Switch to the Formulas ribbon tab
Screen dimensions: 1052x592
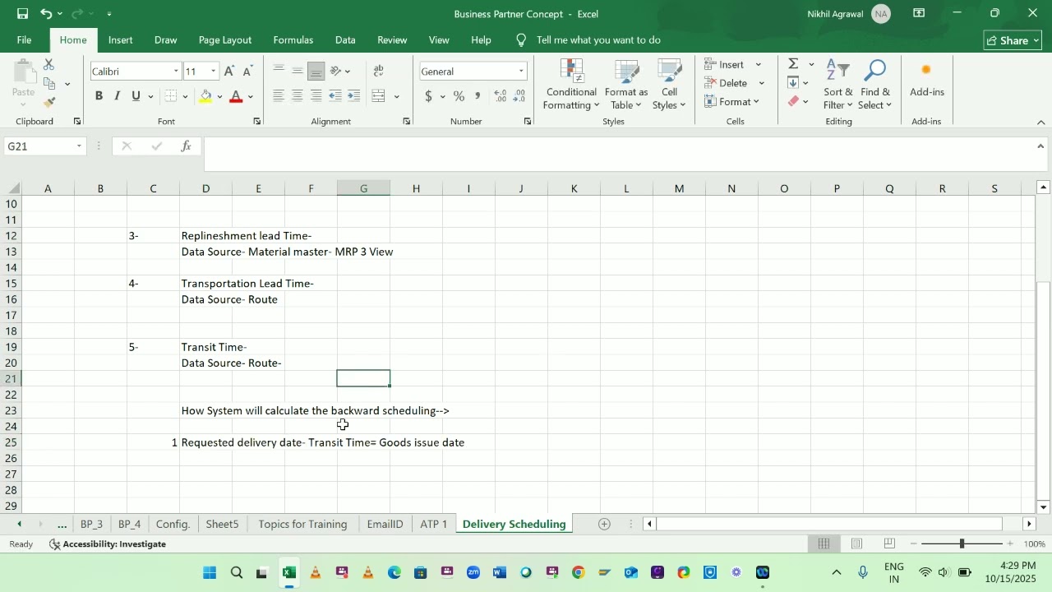pos(293,39)
